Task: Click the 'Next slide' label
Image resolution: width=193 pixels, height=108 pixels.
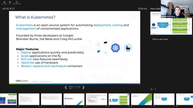Action: coord(155,9)
